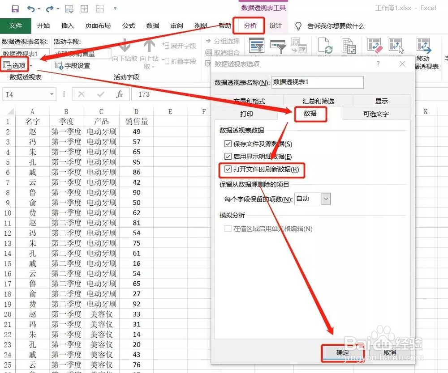Switch to the 开始 ribbon tab

(x=43, y=25)
